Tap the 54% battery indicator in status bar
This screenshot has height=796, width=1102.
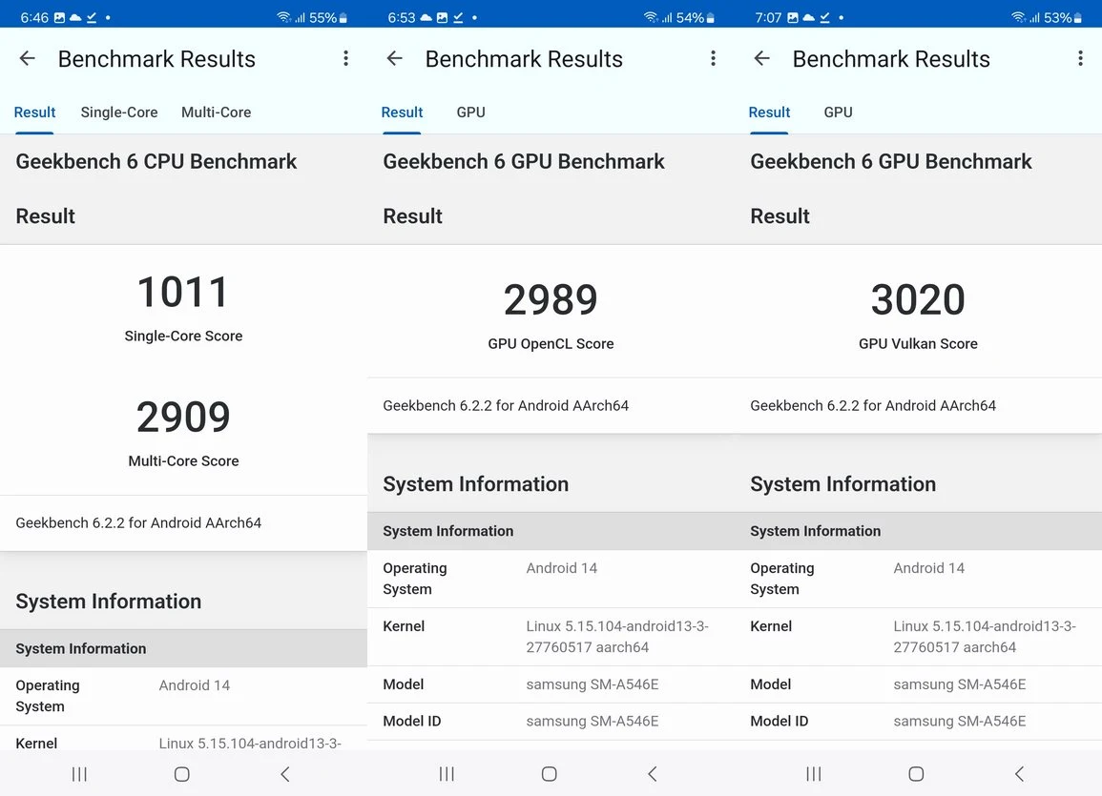[x=696, y=17]
